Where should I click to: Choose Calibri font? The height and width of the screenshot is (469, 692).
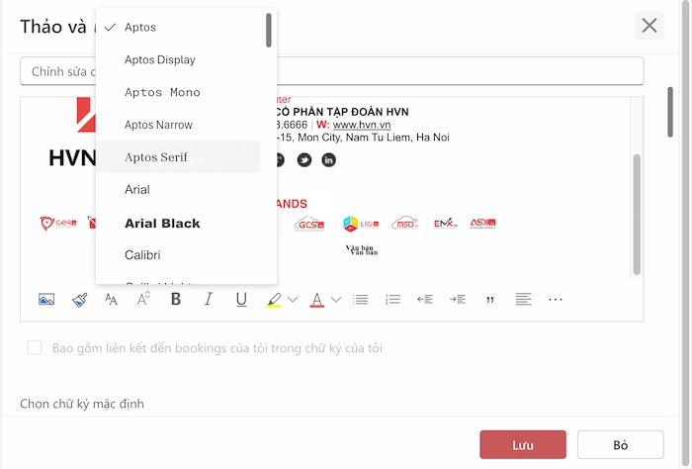[178, 255]
